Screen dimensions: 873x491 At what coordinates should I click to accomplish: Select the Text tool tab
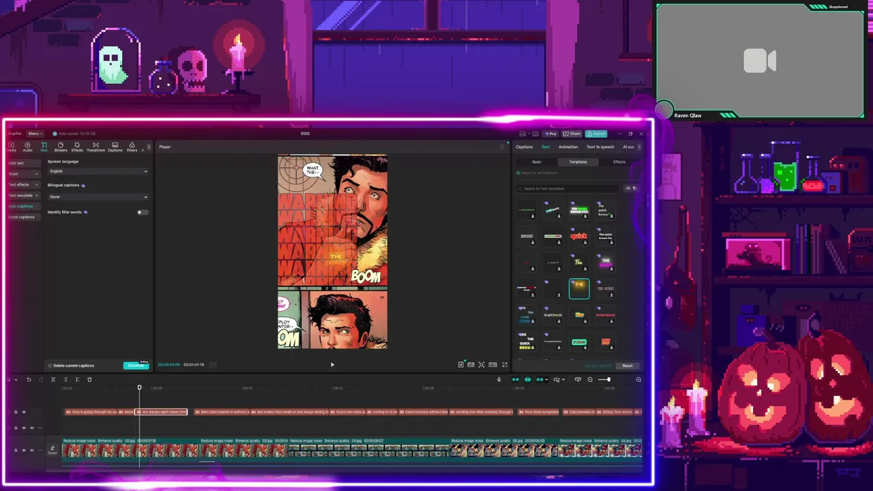pos(44,147)
